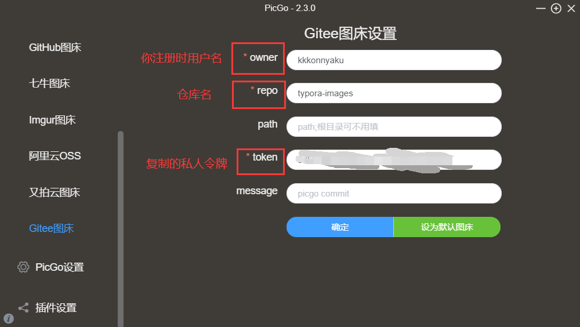Open 又拍云图床 settings
This screenshot has height=327, width=580.
click(55, 192)
